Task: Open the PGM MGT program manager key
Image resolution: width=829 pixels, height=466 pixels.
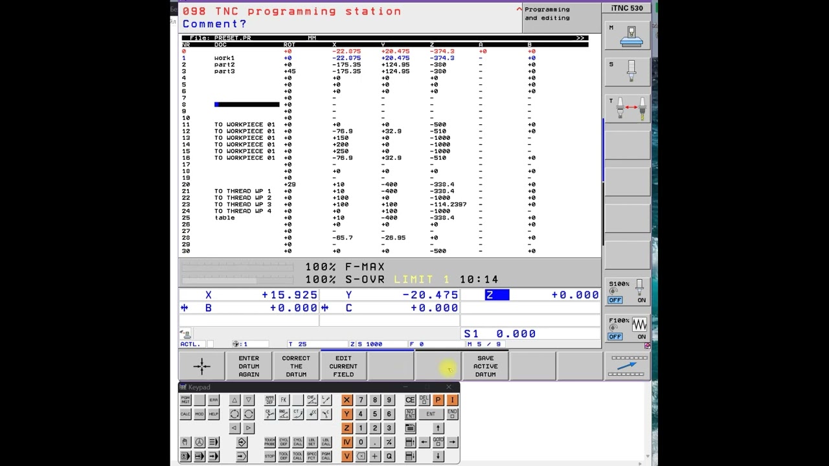Action: pos(185,400)
